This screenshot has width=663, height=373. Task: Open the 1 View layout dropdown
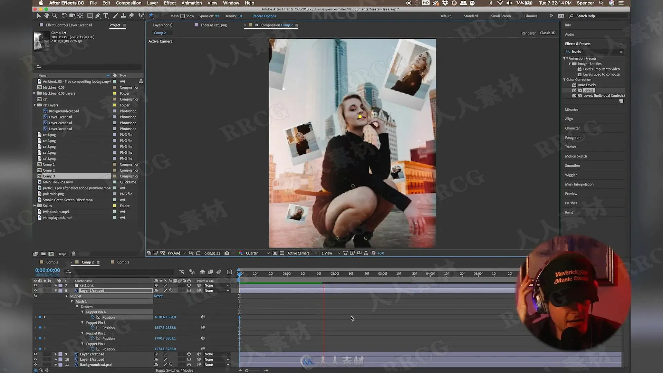point(331,253)
